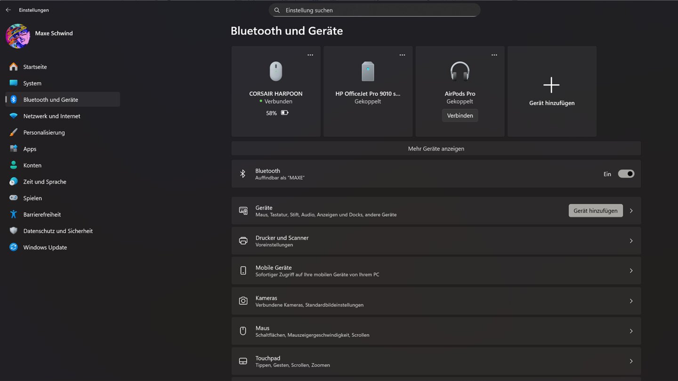Turn off the Bluetooth toggle switch

[x=626, y=174]
